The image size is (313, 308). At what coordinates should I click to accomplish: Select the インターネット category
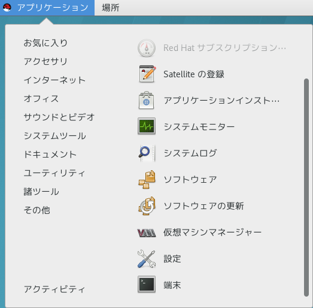click(x=54, y=80)
